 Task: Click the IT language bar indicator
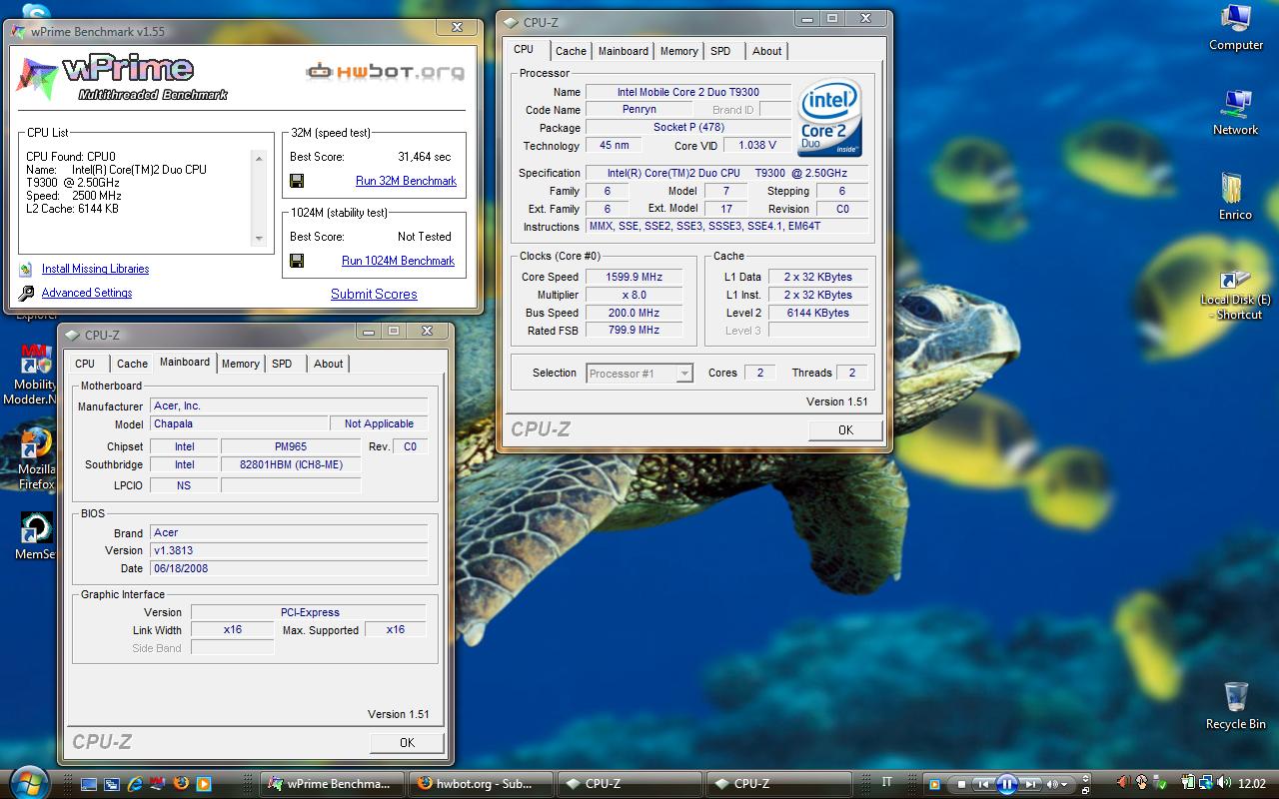pyautogui.click(x=887, y=782)
